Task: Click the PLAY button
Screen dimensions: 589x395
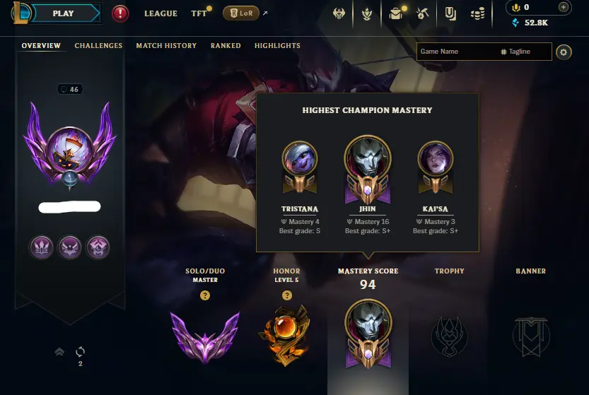Action: (x=64, y=13)
